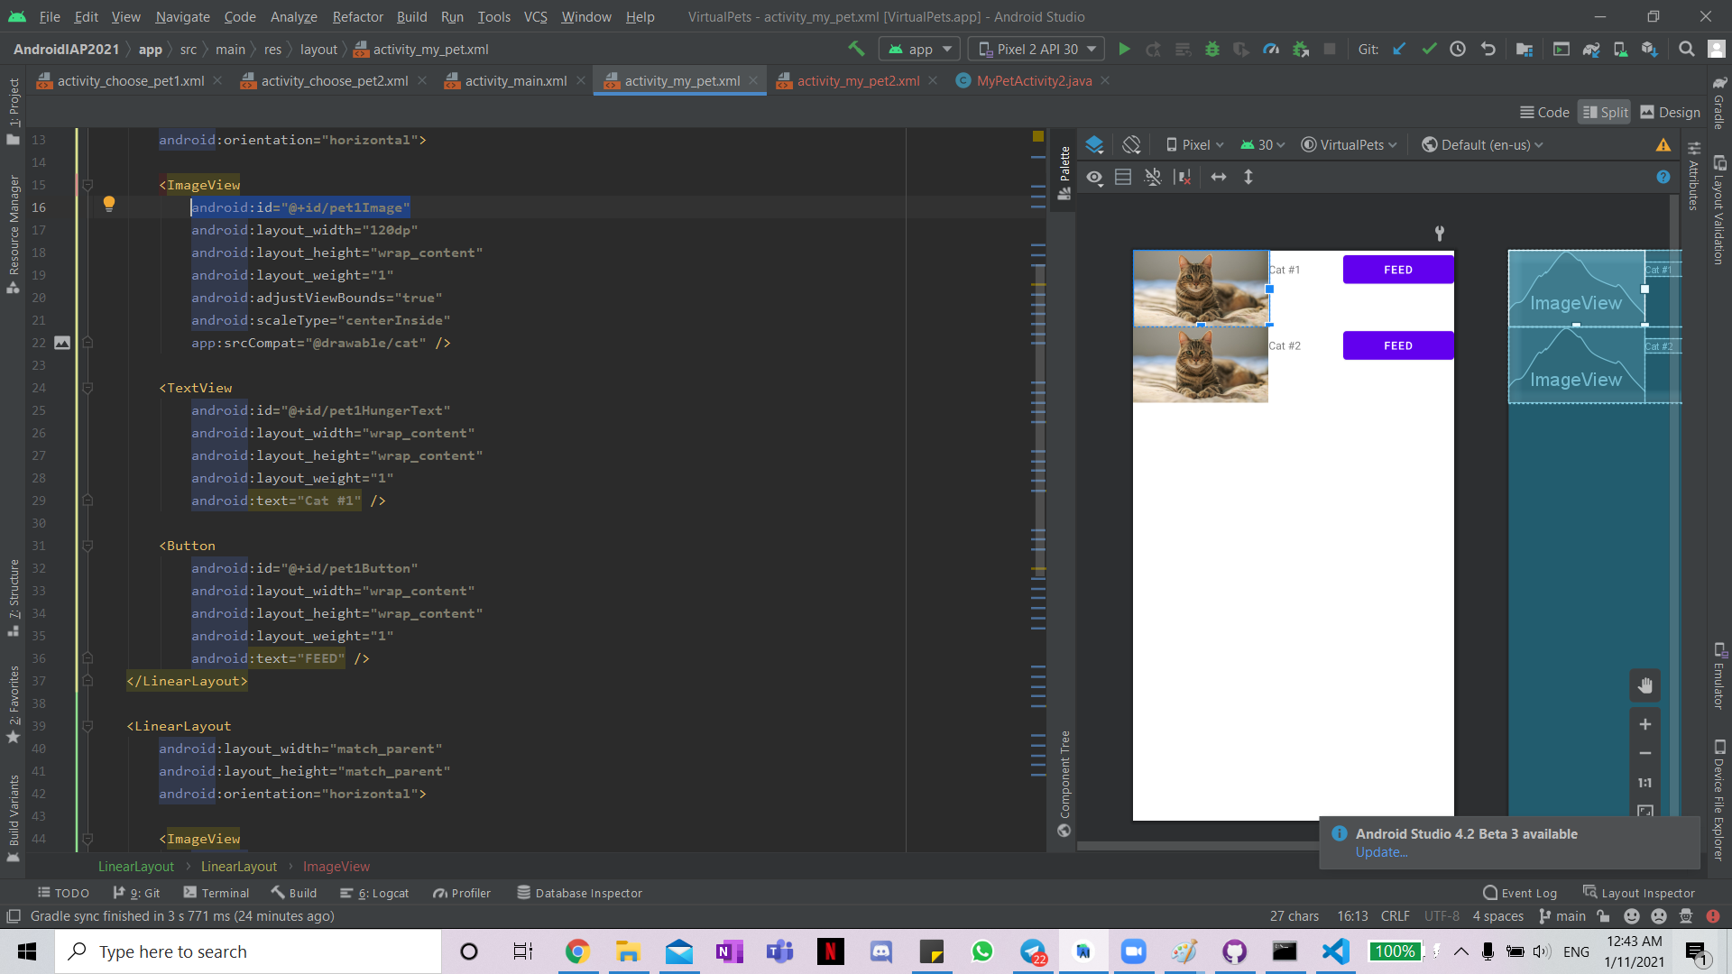This screenshot has height=974, width=1732.
Task: Open the Pixel device dropdown in preview
Action: tap(1194, 144)
